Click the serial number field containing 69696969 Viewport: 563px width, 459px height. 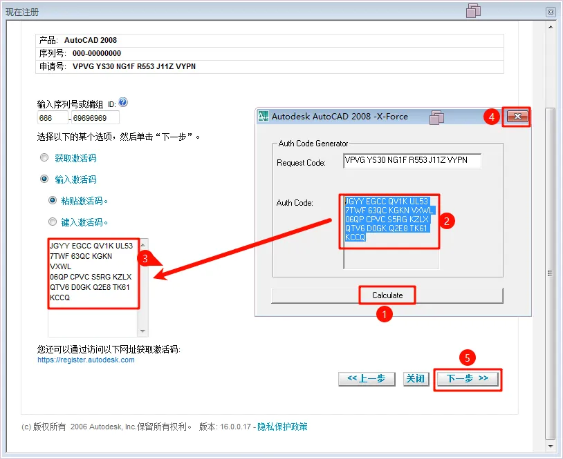95,118
